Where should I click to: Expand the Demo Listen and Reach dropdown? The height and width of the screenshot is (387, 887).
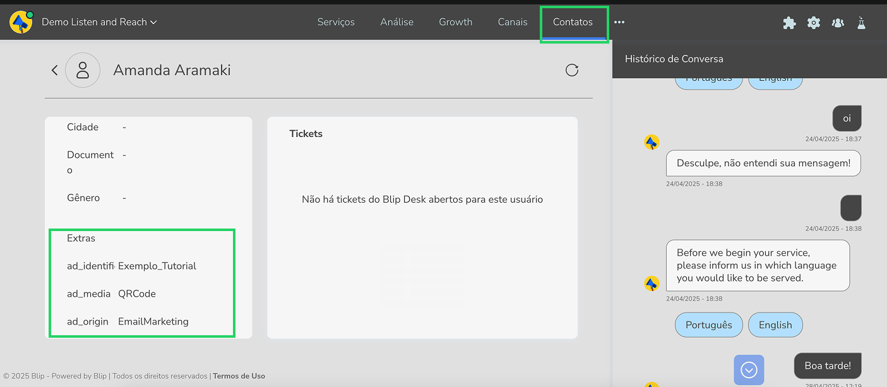click(x=99, y=22)
